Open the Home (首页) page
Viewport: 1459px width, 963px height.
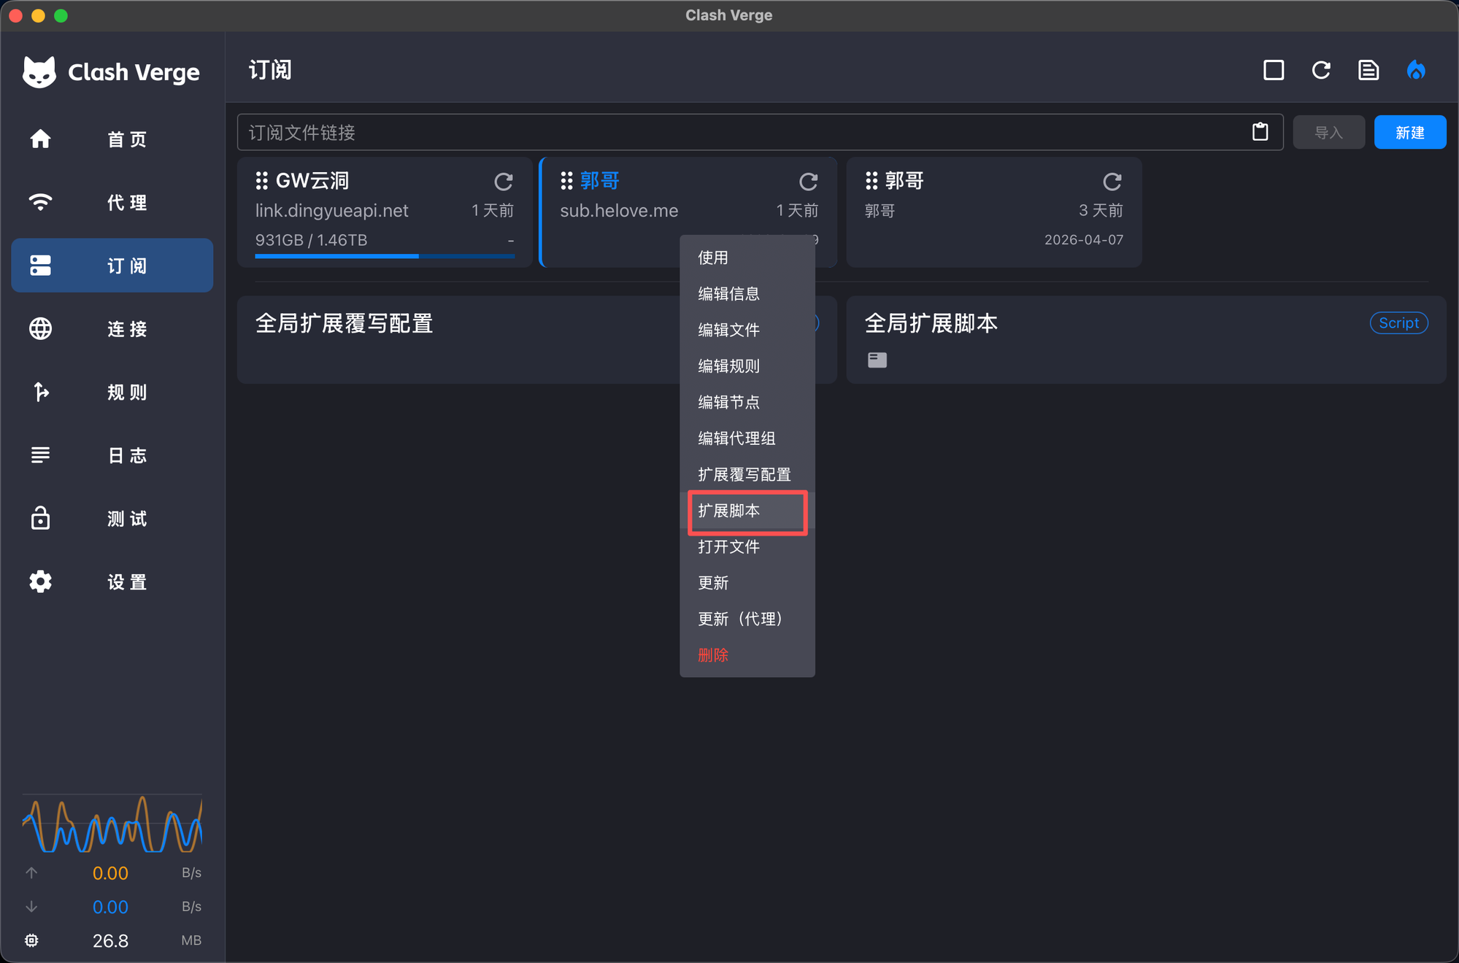coord(112,139)
